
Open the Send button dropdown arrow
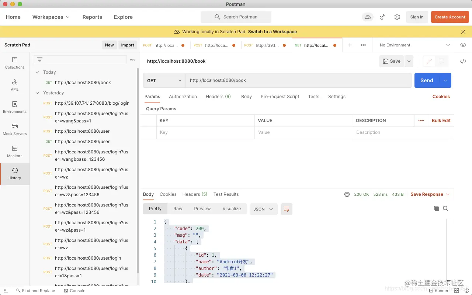[445, 80]
